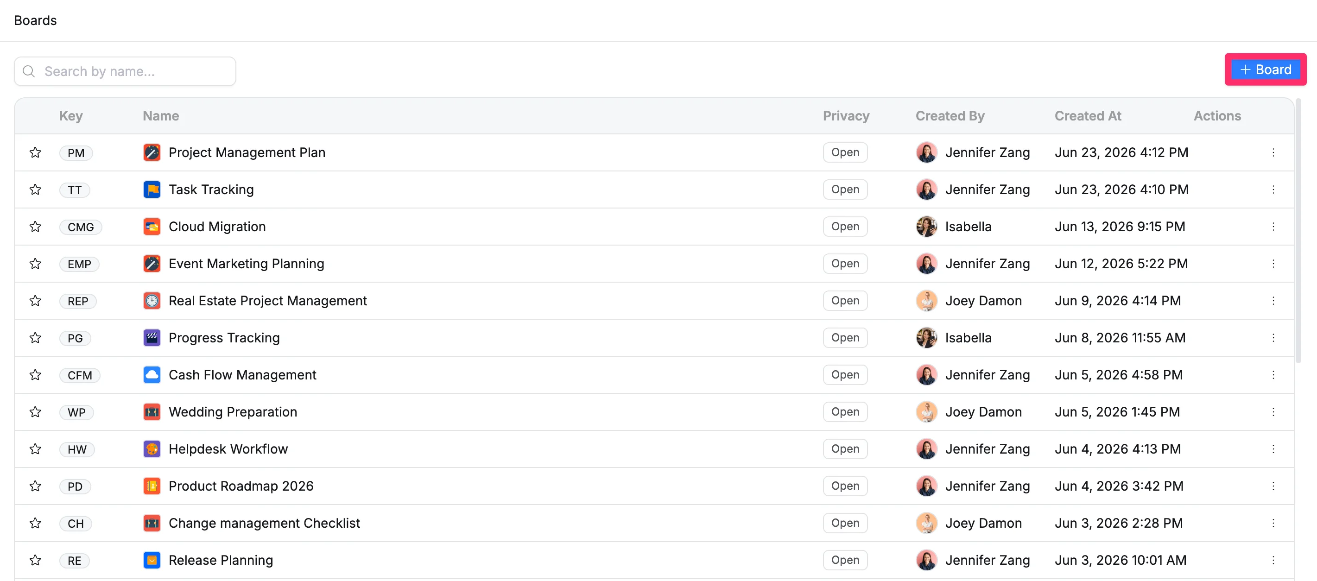The height and width of the screenshot is (581, 1317).
Task: Focus the Search by name field
Action: (x=125, y=71)
